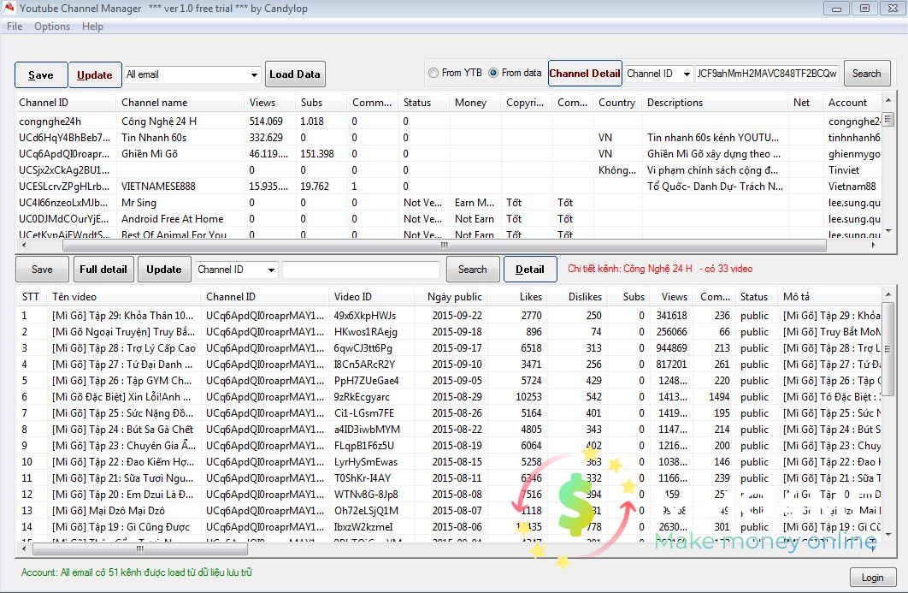This screenshot has width=908, height=593.
Task: Expand the All email account dropdown
Action: tap(254, 74)
